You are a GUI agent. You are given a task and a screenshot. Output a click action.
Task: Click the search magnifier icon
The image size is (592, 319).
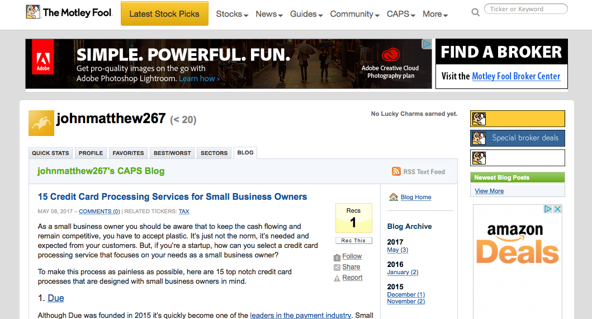click(475, 12)
